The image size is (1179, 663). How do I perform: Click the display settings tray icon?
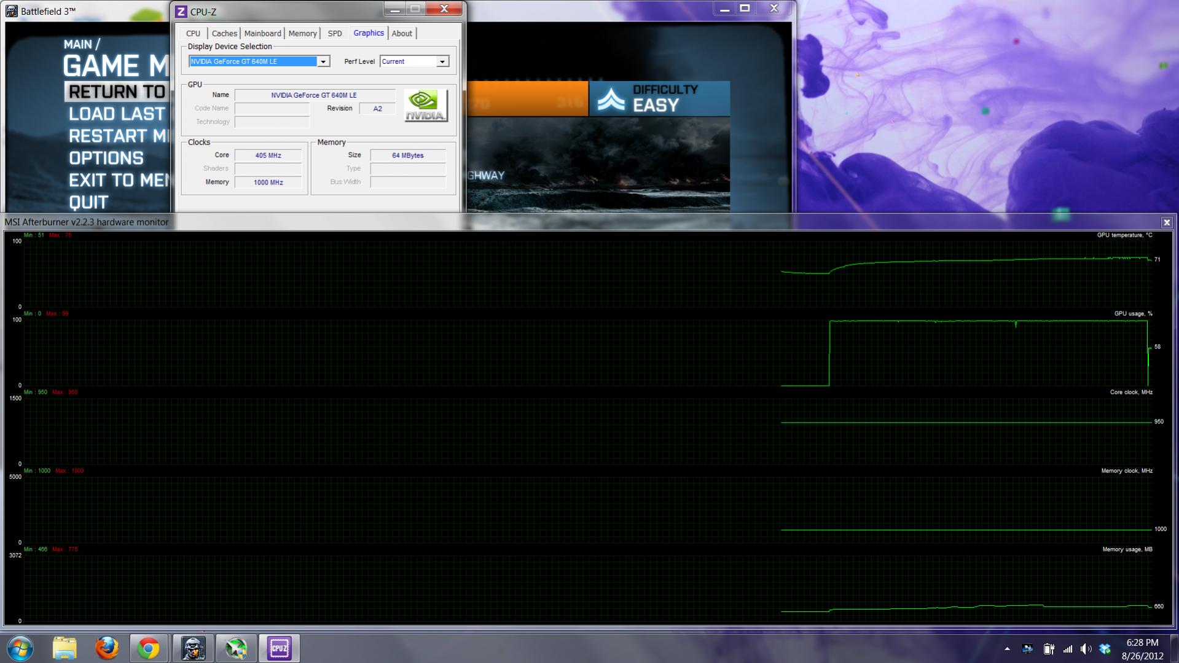pyautogui.click(x=1027, y=649)
